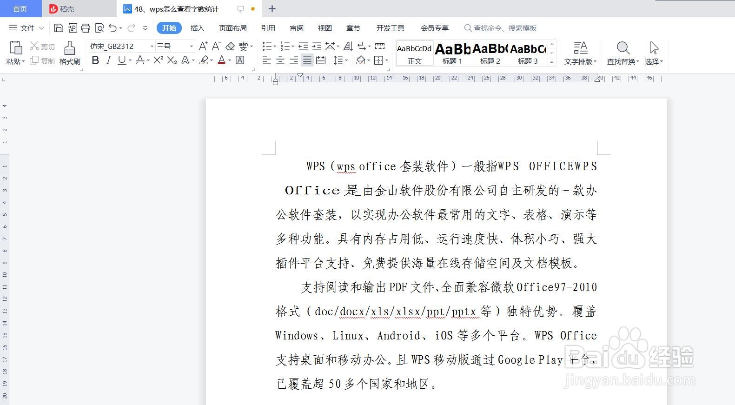Decrease paragraph indent
This screenshot has width=735, height=405.
tap(303, 46)
